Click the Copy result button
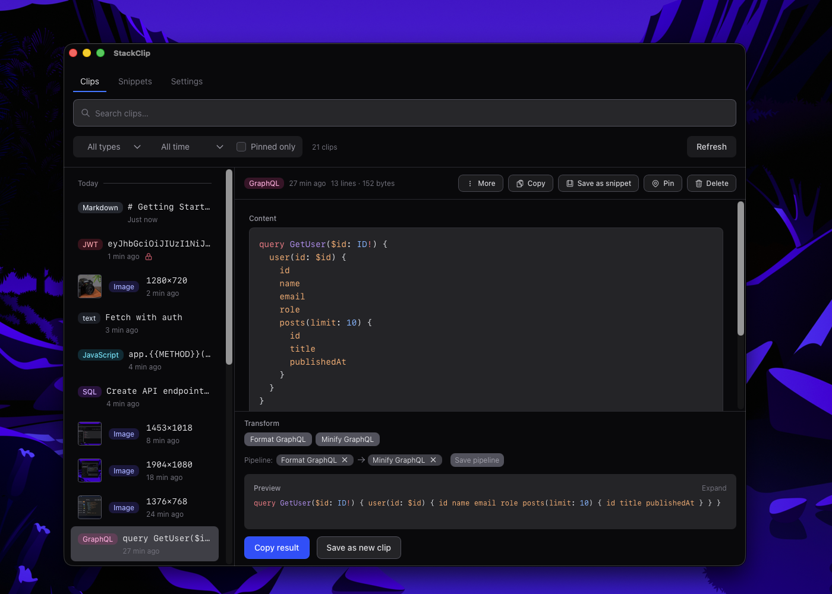The width and height of the screenshot is (832, 594). coord(276,547)
